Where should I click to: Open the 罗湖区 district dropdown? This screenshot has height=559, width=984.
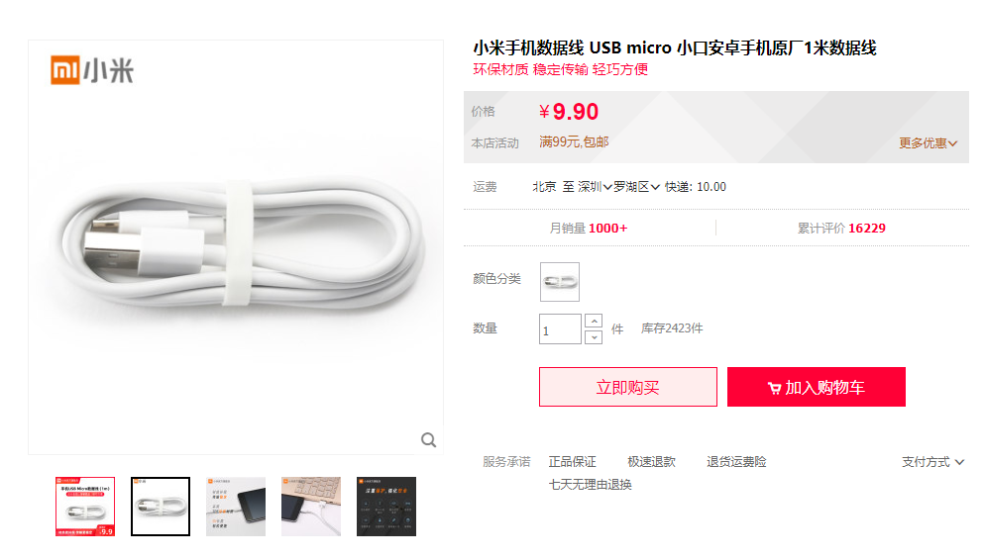coord(636,187)
